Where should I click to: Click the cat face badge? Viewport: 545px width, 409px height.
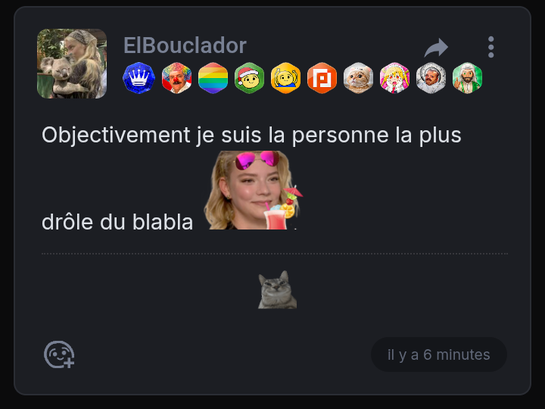358,78
